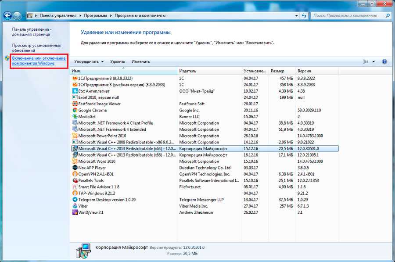Click the Parallels Tools icon
Image resolution: width=395 pixels, height=262 pixels.
75,180
